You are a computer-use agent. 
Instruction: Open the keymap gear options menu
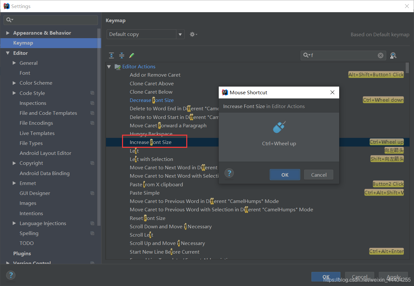coord(193,34)
